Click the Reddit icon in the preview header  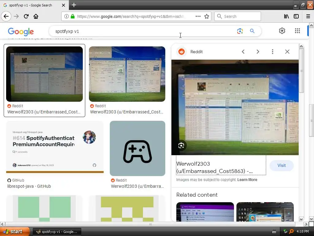(182, 52)
